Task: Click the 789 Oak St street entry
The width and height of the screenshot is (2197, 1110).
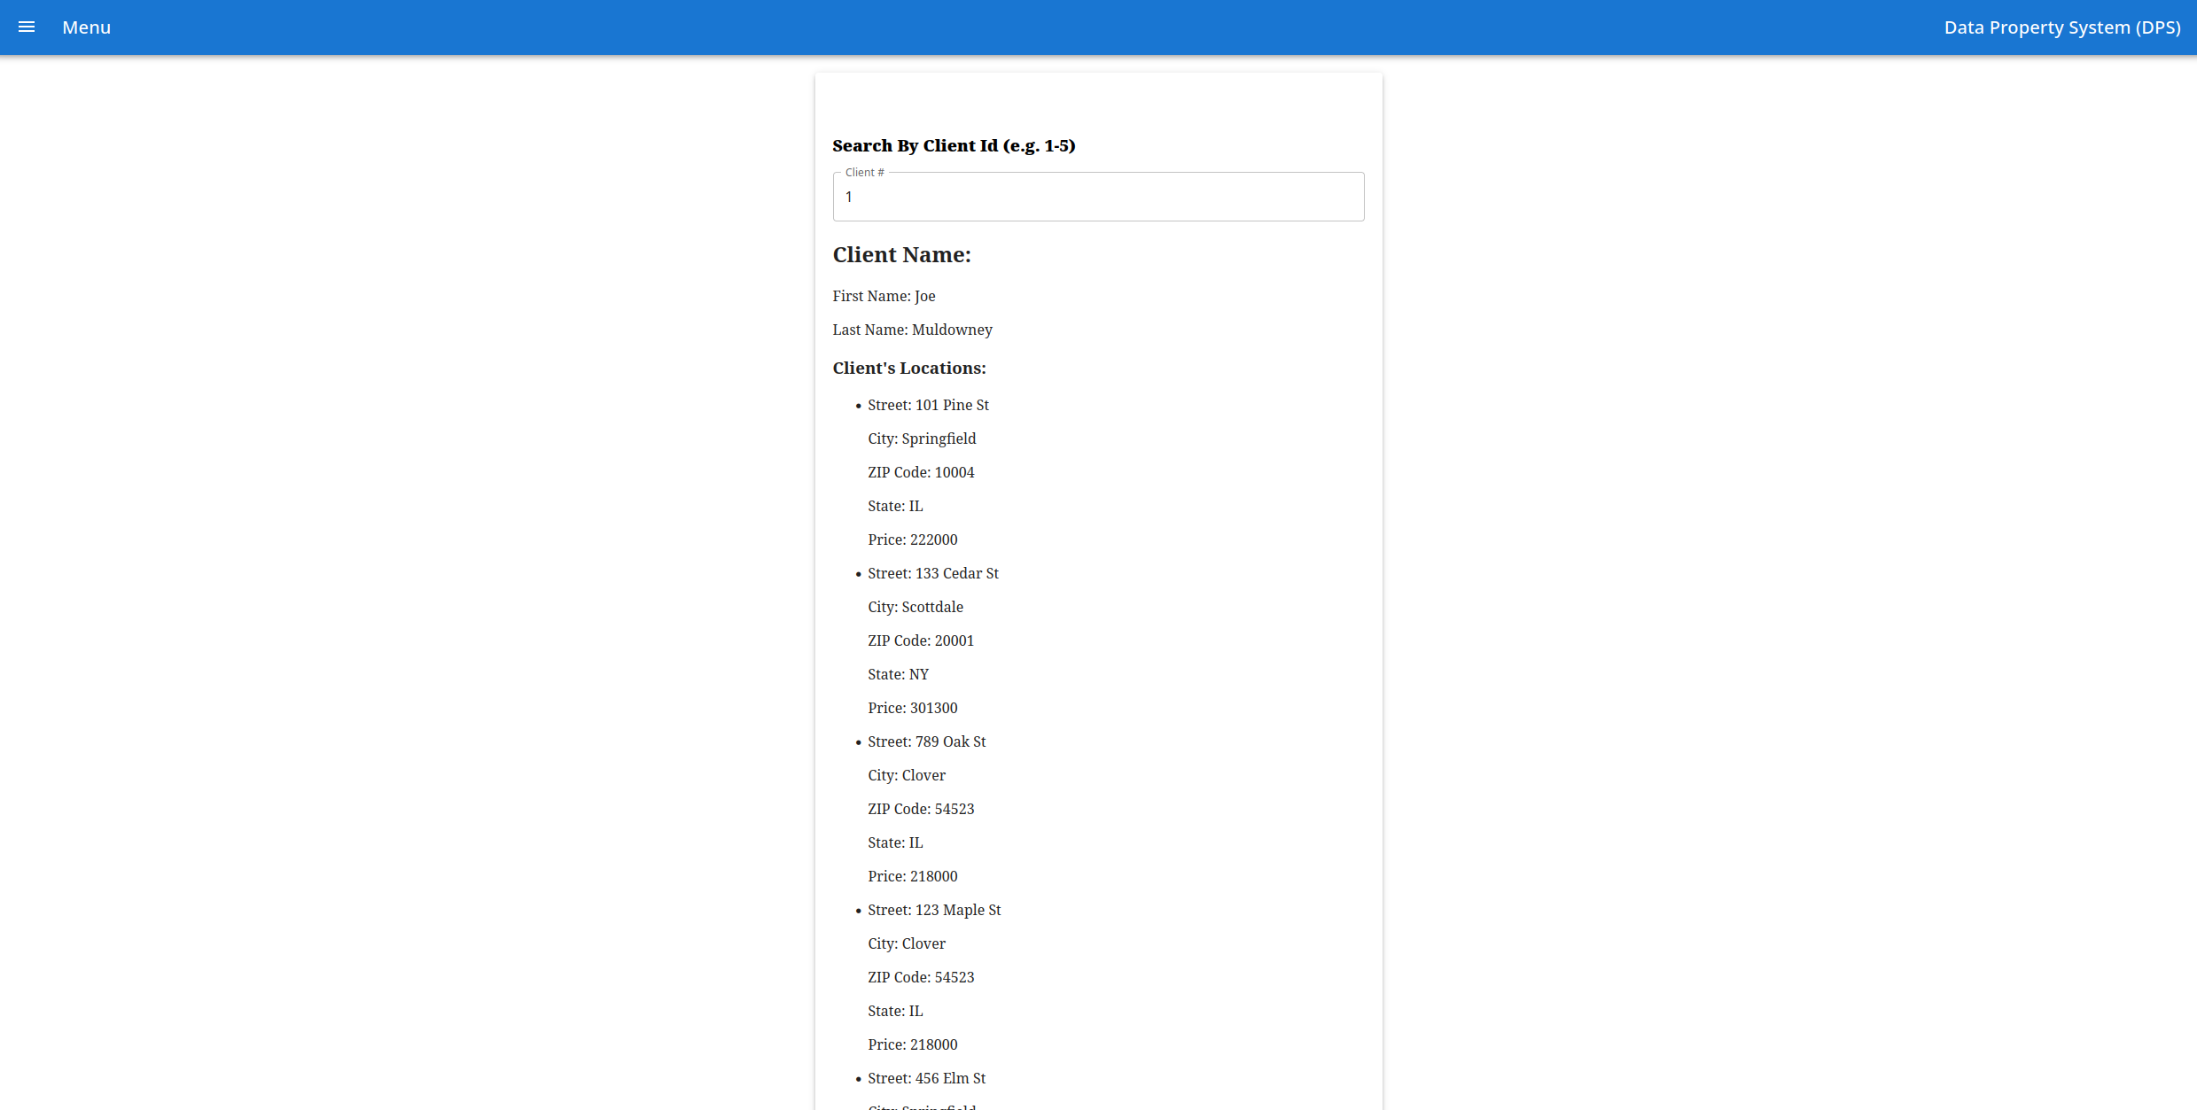Action: [926, 741]
